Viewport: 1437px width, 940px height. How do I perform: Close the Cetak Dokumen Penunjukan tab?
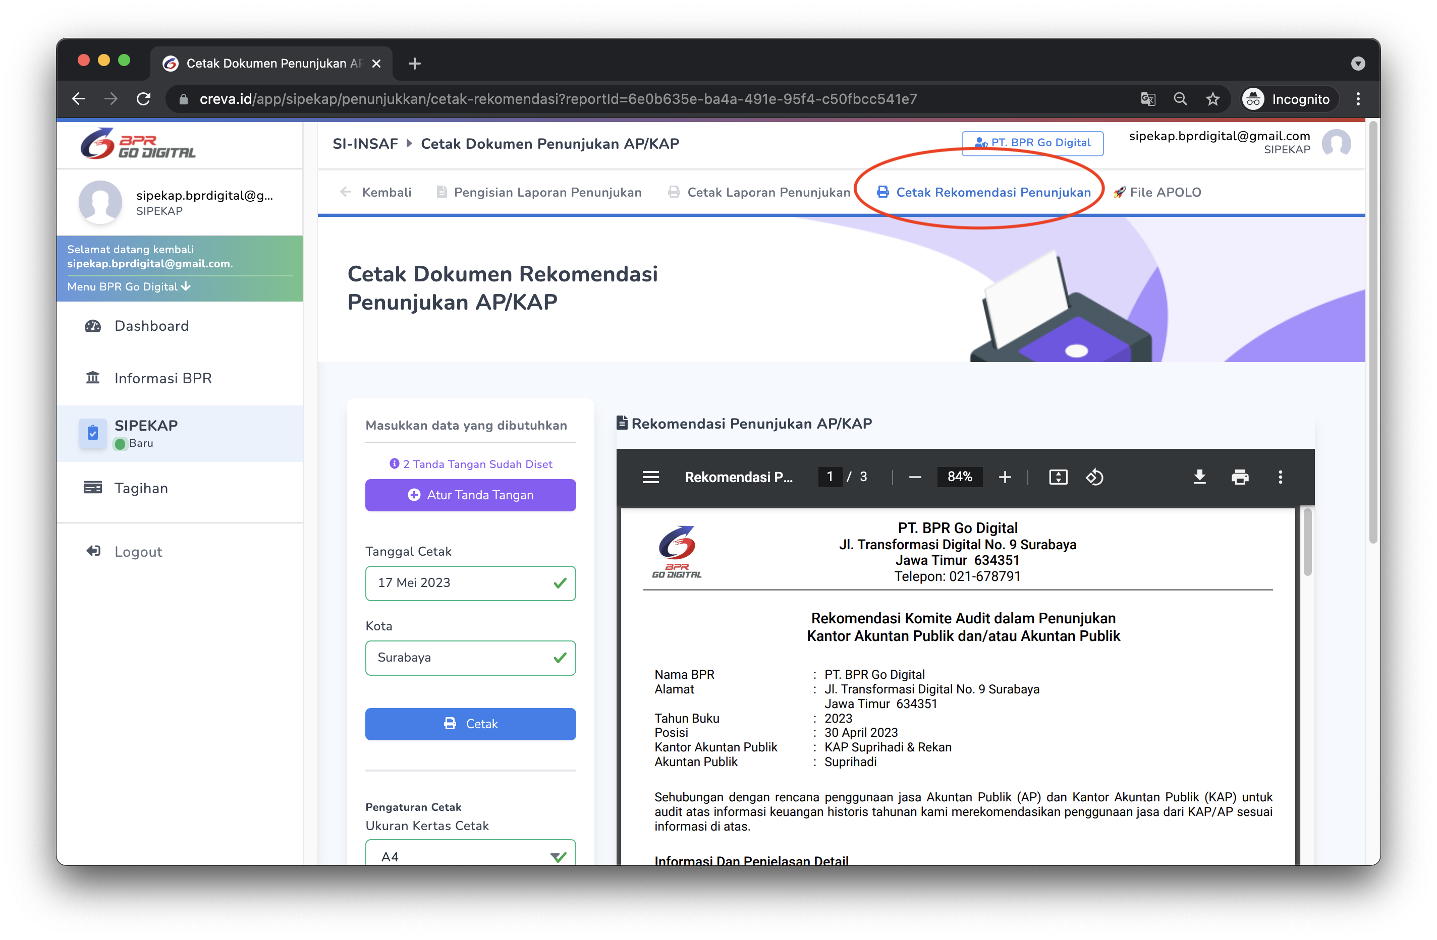[x=376, y=64]
